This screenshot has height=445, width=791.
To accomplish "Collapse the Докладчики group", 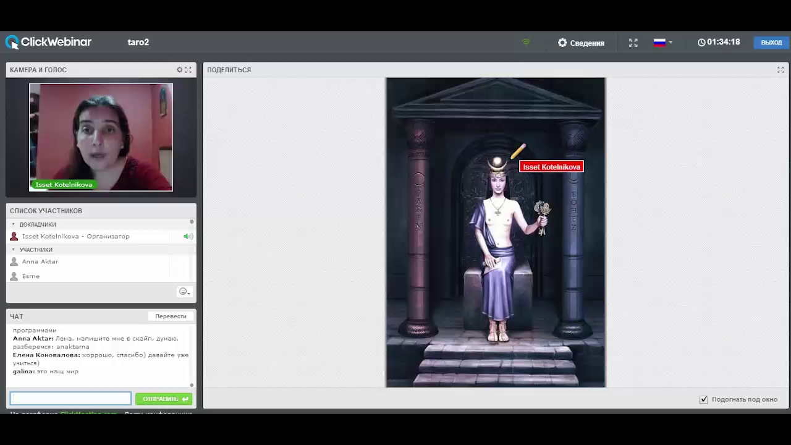I will point(14,224).
